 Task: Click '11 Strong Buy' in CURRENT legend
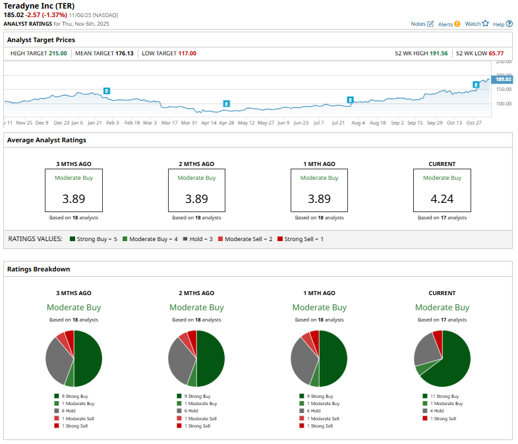coord(444,396)
